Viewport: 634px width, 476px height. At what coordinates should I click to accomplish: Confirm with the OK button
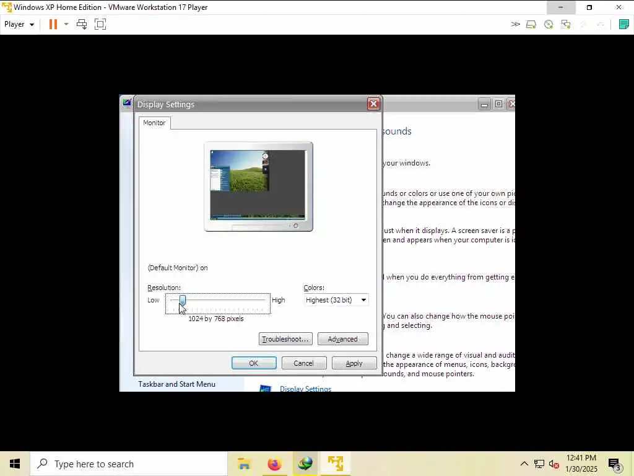[x=254, y=363]
